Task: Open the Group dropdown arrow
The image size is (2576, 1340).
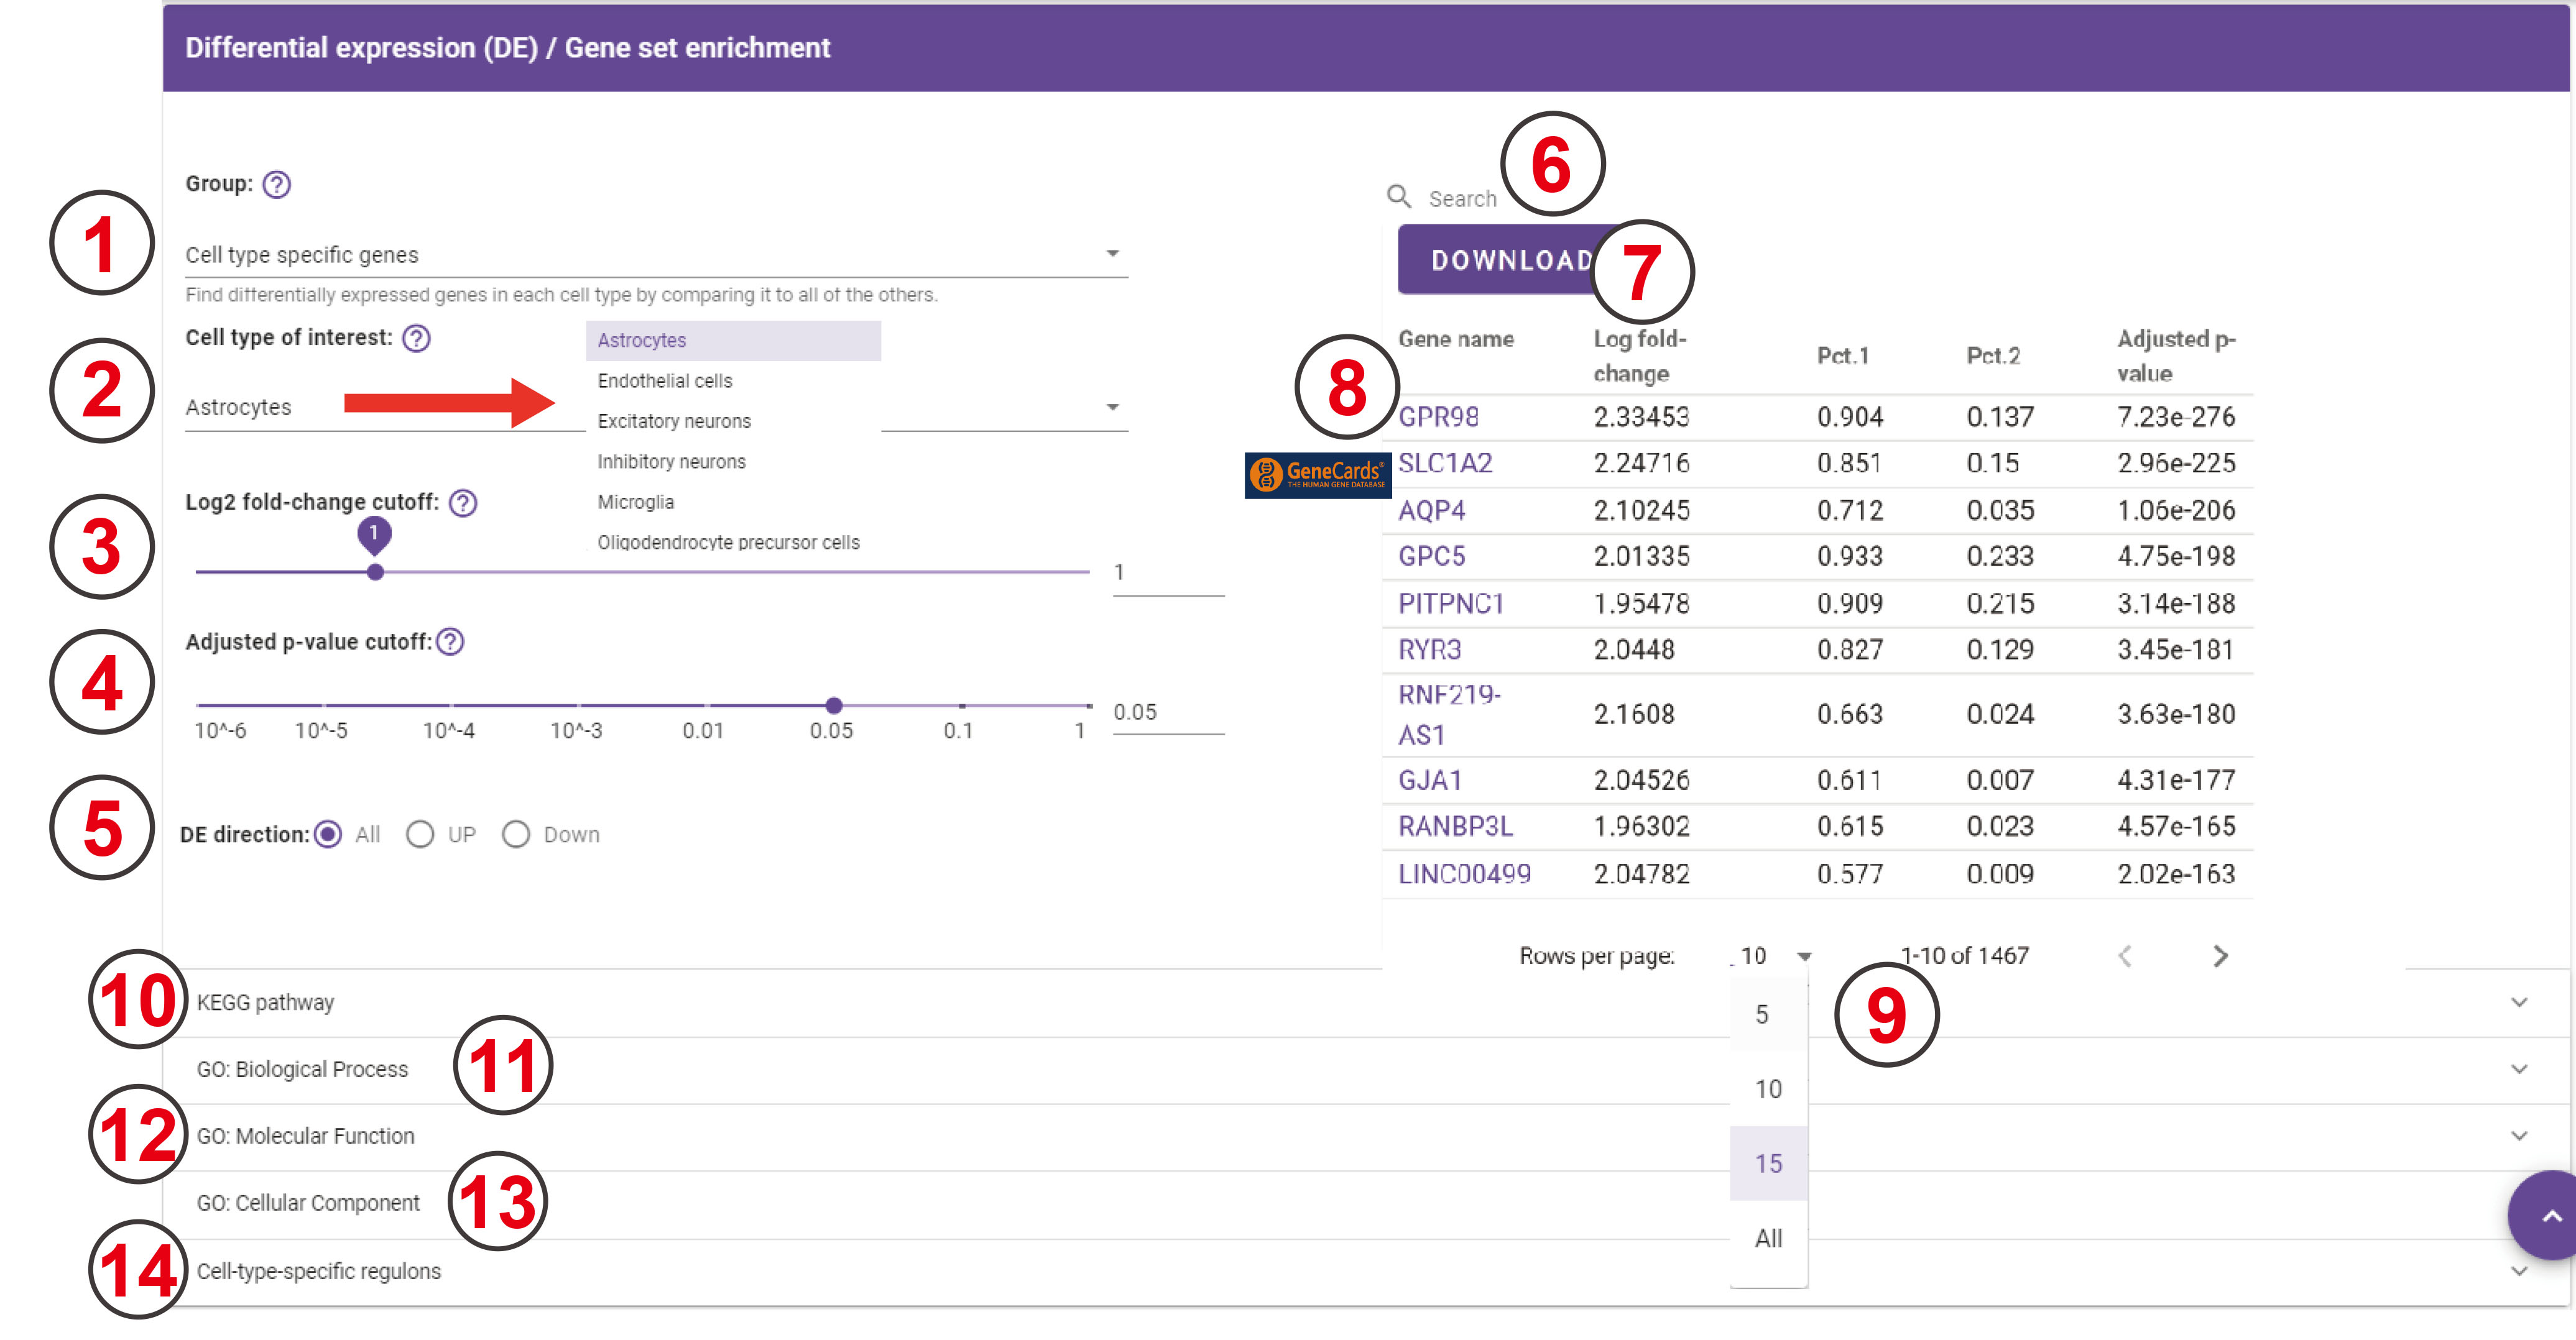Action: pos(1112,254)
